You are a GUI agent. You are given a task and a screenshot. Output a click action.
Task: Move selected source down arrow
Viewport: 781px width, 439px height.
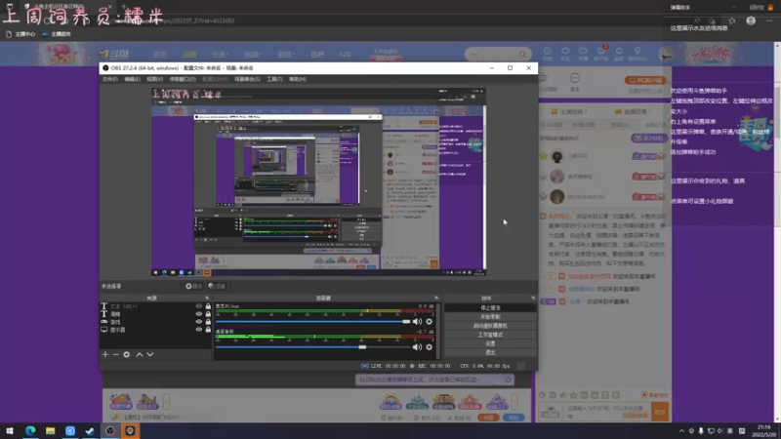150,354
